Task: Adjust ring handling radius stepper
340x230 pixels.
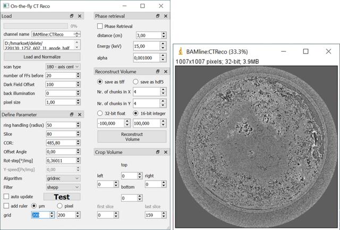Action: click(78, 125)
